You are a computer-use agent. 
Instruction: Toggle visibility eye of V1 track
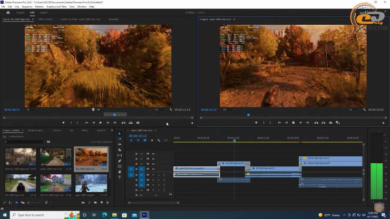[x=153, y=169]
